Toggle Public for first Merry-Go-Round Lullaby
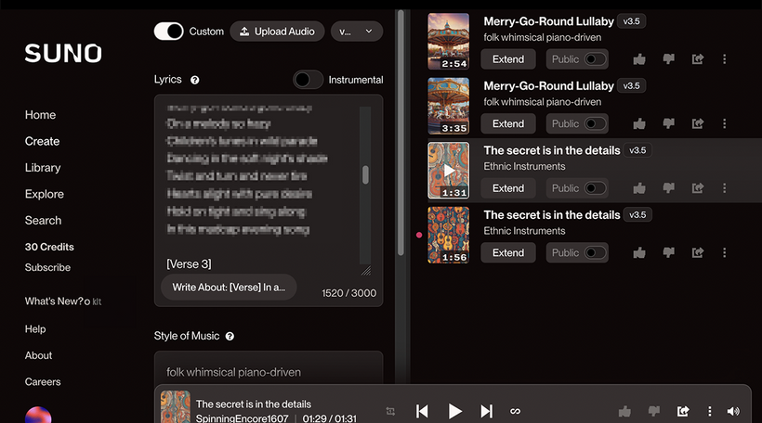762x423 pixels. point(595,59)
